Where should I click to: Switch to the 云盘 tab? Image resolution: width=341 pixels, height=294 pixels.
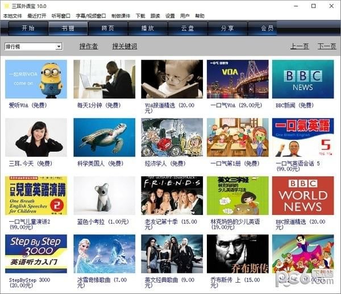point(188,28)
